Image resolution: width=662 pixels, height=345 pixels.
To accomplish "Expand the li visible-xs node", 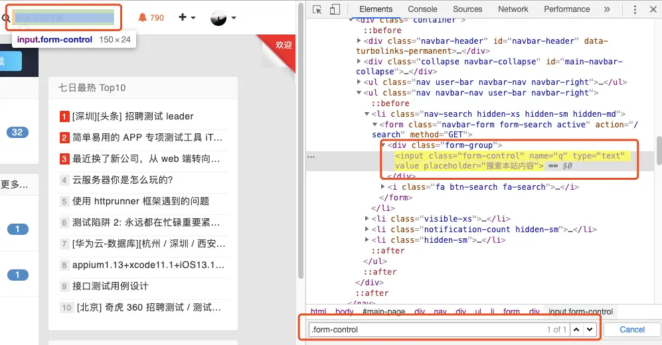I will (367, 219).
